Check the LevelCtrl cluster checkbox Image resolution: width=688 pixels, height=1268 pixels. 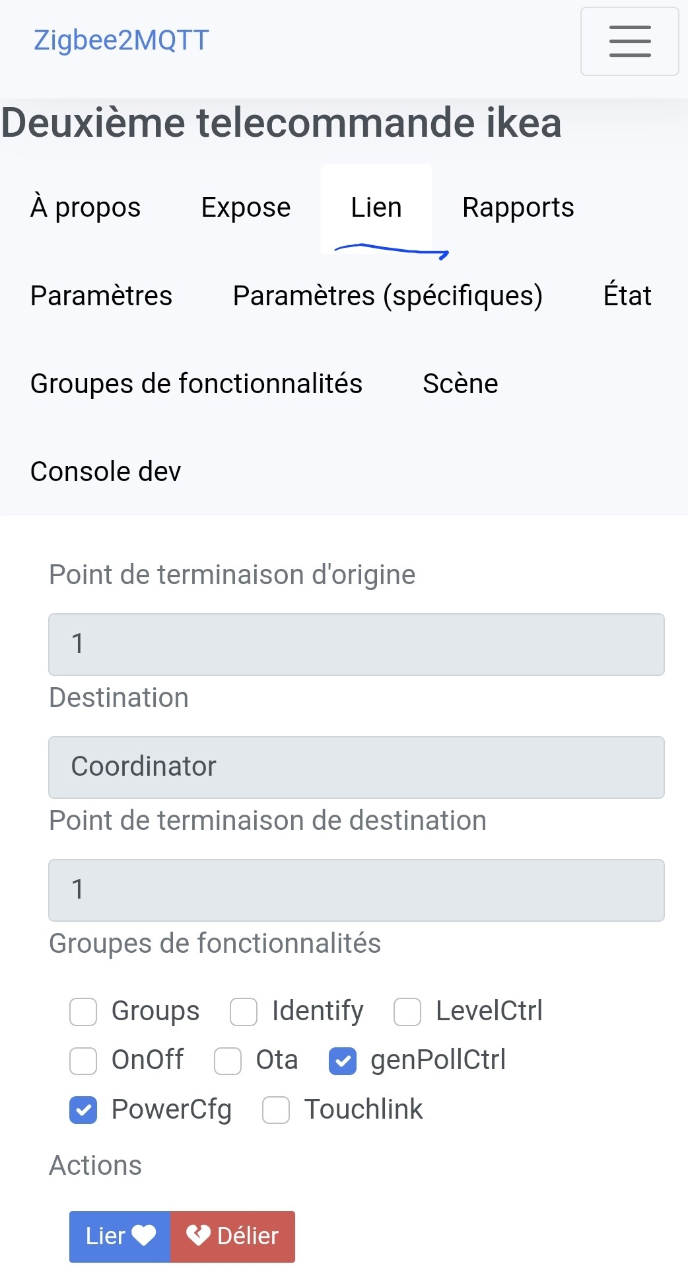pyautogui.click(x=407, y=1012)
